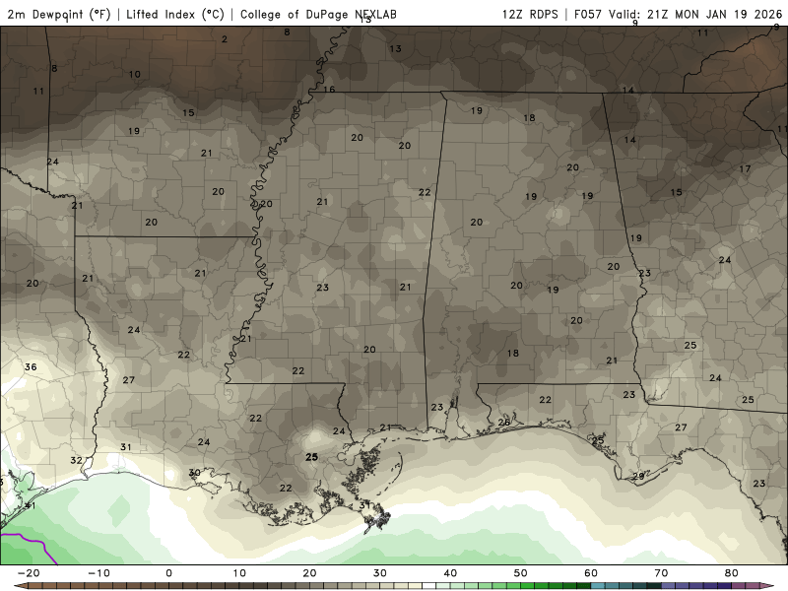Click the right arrow end of color bar
The width and height of the screenshot is (788, 591).
(767, 586)
